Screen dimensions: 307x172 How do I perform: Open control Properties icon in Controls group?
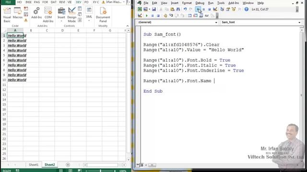point(80,9)
